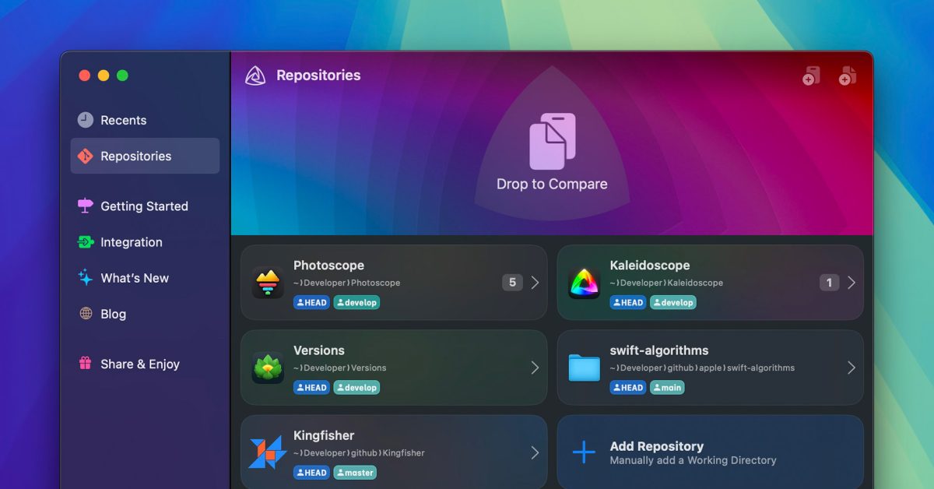Open Recents in the sidebar
Screen dimensions: 934x489
[123, 120]
